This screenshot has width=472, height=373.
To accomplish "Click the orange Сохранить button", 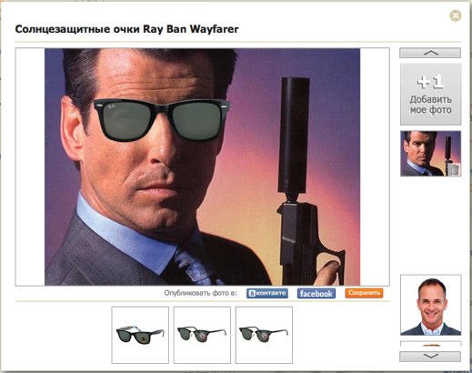I will pos(364,293).
